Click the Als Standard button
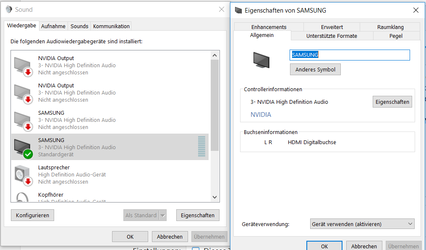This screenshot has height=250, width=426. pyautogui.click(x=141, y=215)
